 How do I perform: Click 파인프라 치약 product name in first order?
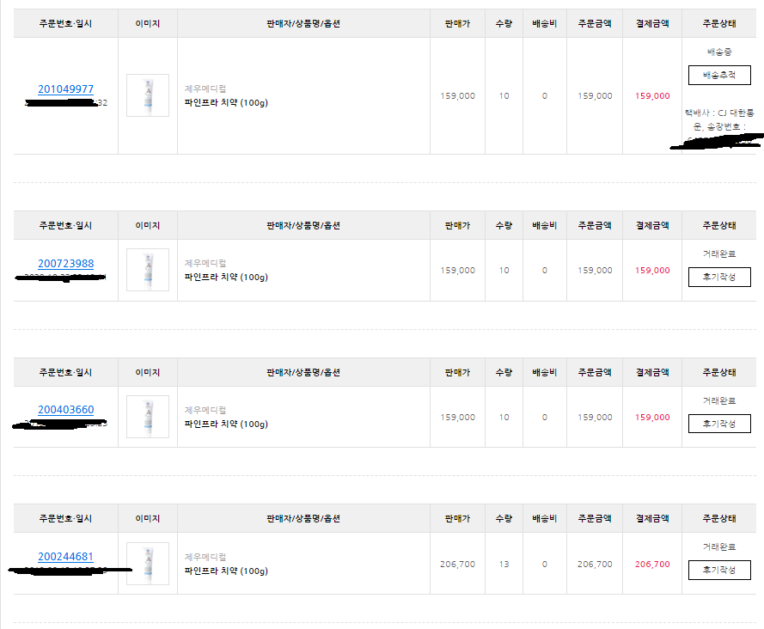(226, 103)
